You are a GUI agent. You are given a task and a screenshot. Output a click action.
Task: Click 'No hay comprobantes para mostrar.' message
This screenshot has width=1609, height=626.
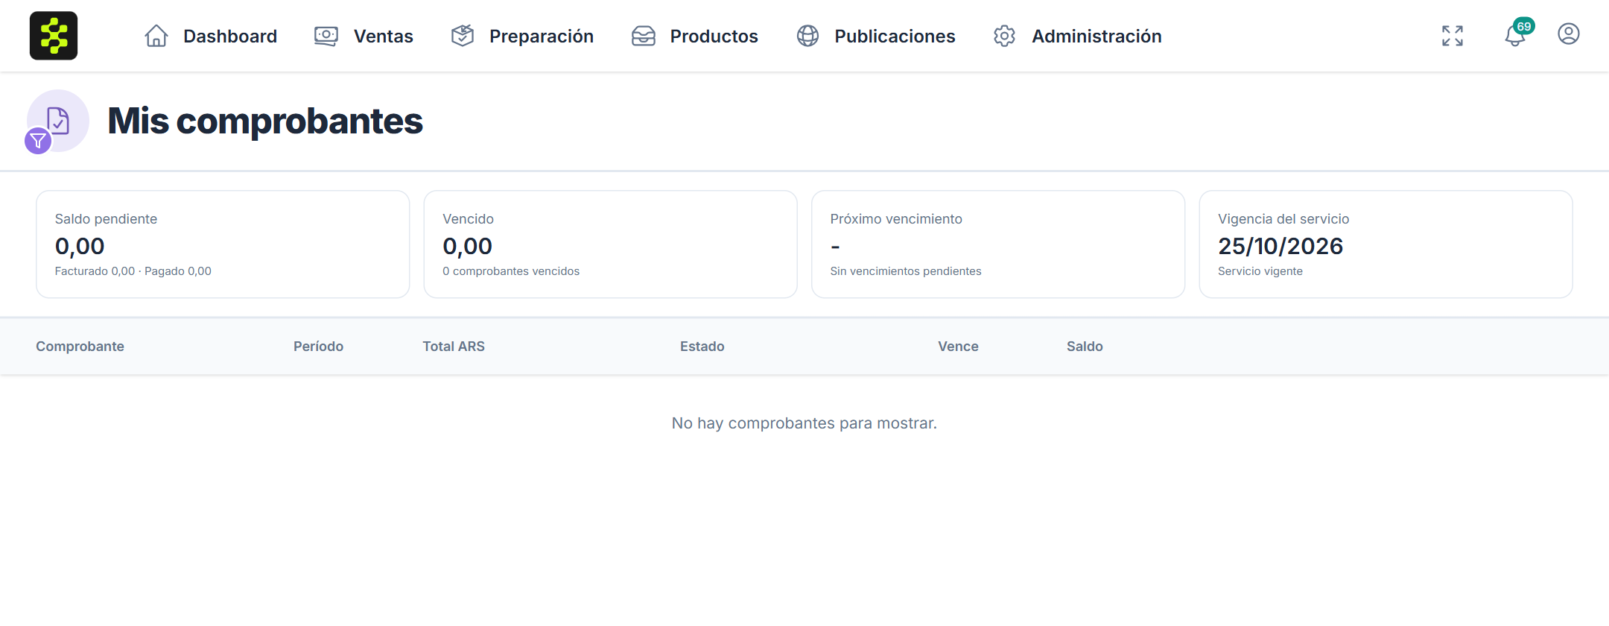click(x=805, y=423)
